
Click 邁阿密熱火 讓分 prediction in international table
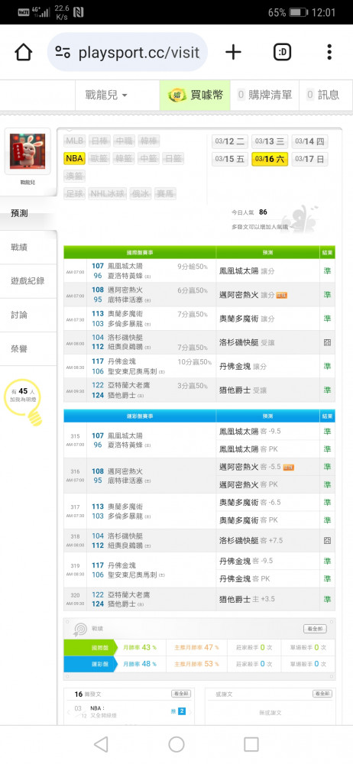(x=248, y=295)
